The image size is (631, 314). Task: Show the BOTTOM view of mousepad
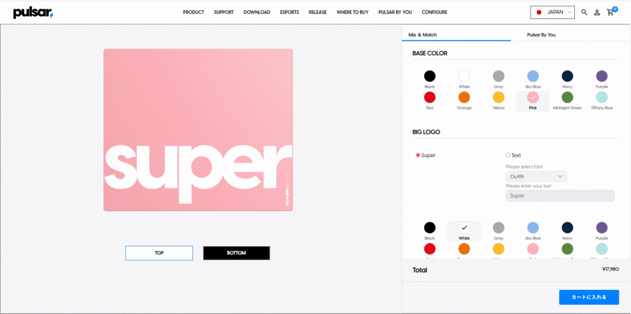point(236,253)
